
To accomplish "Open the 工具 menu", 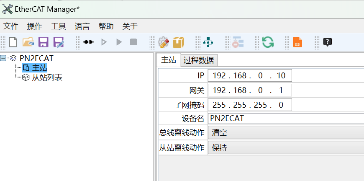I will click(59, 26).
